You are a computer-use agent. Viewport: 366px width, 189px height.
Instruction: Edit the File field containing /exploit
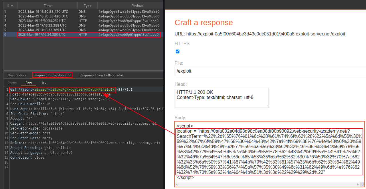coord(270,71)
